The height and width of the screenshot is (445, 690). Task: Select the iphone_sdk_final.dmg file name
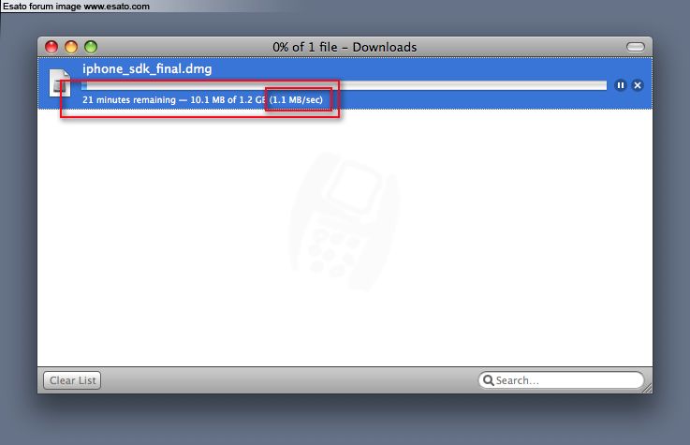[x=147, y=69]
